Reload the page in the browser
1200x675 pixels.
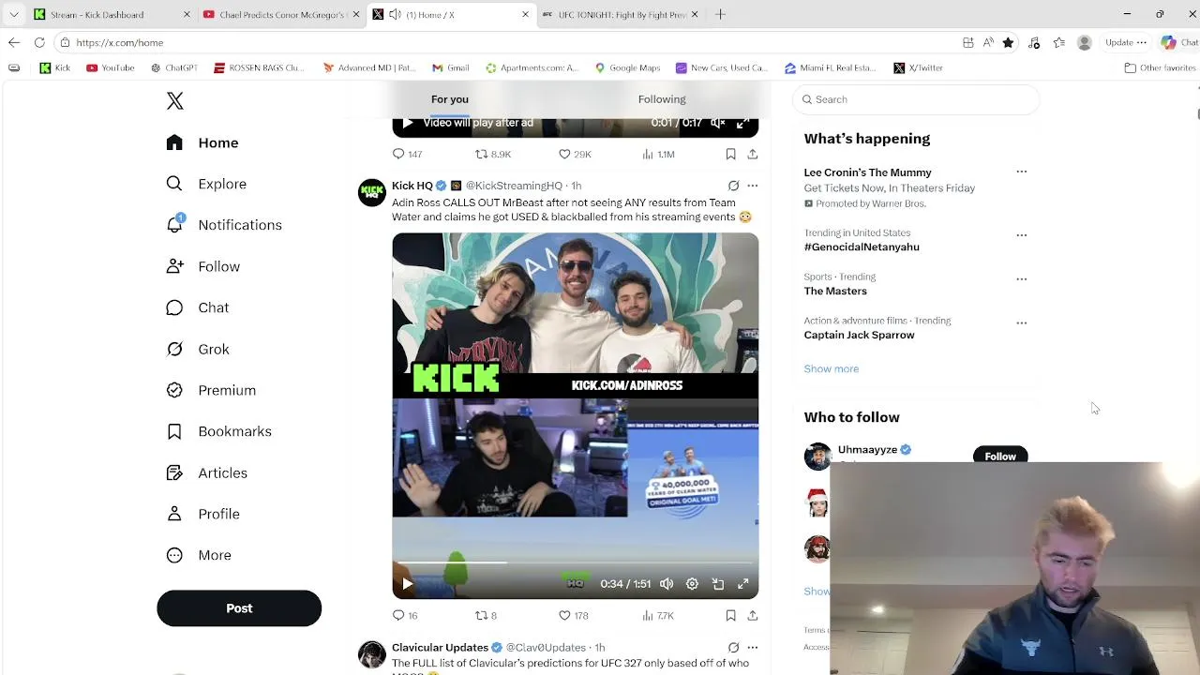(x=39, y=42)
